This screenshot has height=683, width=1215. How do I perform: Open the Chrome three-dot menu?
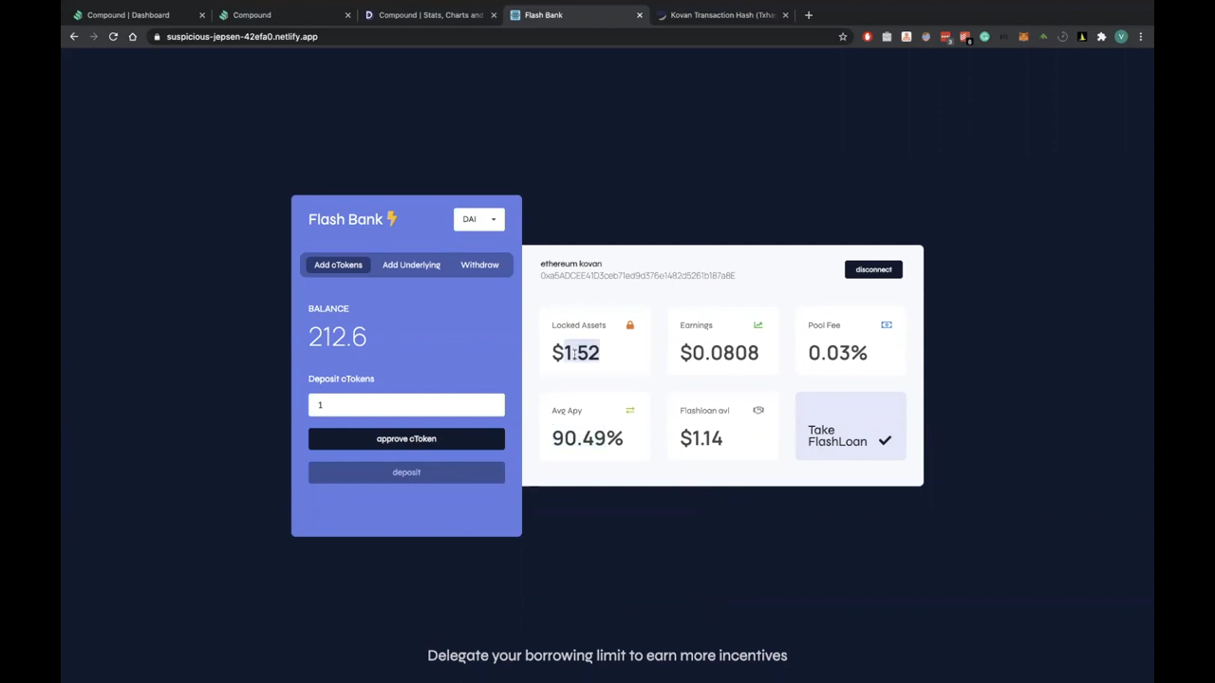pos(1141,37)
